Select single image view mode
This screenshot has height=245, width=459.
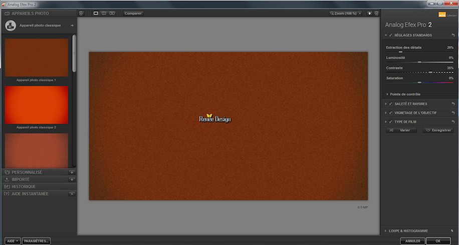pyautogui.click(x=96, y=13)
